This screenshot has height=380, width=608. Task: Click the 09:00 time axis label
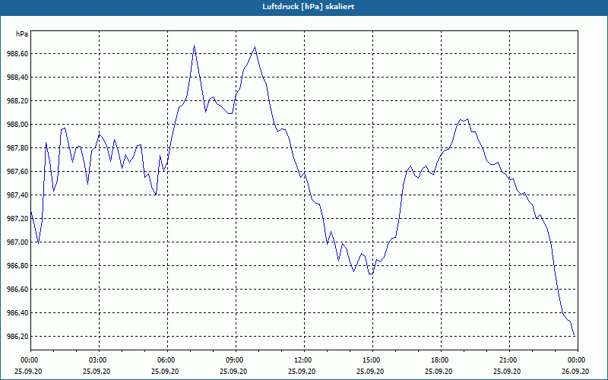click(x=236, y=360)
